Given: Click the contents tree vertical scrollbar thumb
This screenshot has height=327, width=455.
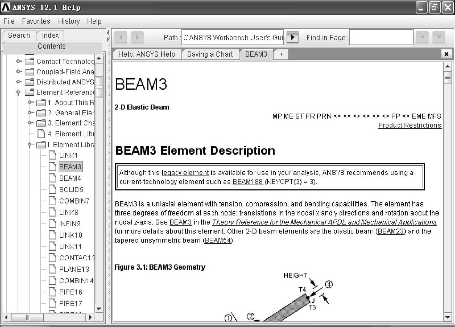Looking at the screenshot, I should [x=99, y=87].
